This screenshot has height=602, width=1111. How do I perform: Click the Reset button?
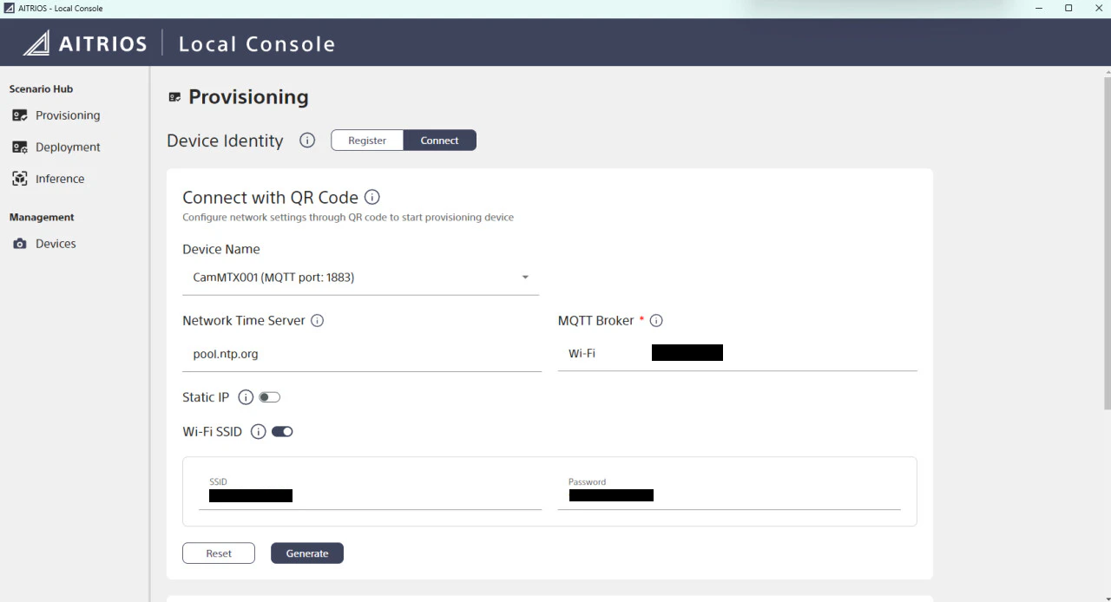(x=219, y=553)
